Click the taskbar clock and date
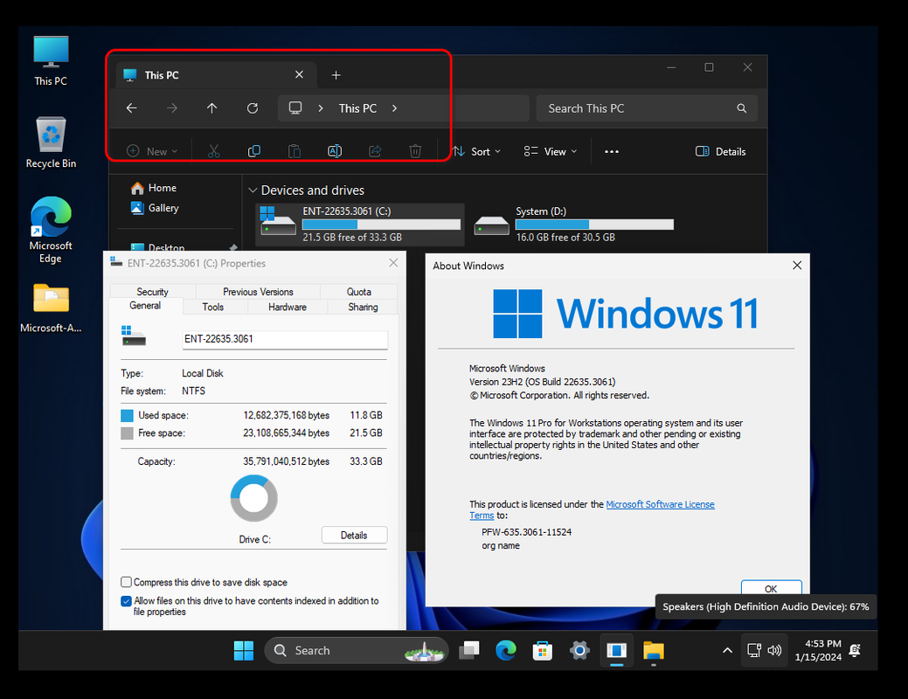Screen dimensions: 908x699 [x=818, y=650]
